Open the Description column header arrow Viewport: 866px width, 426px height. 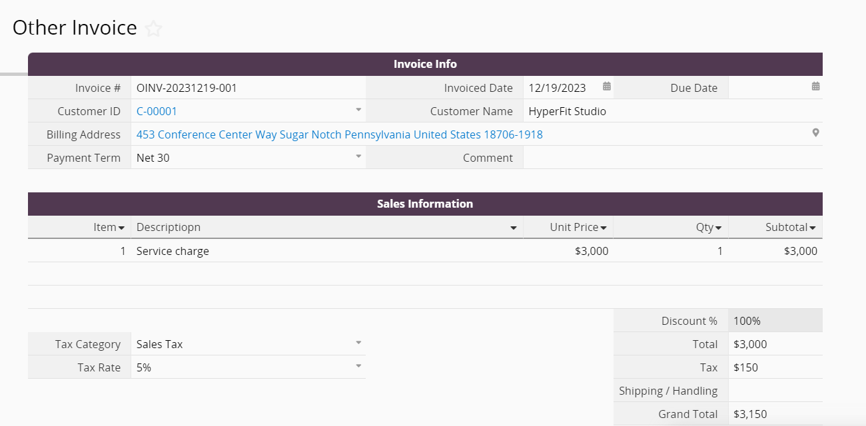pyautogui.click(x=514, y=228)
